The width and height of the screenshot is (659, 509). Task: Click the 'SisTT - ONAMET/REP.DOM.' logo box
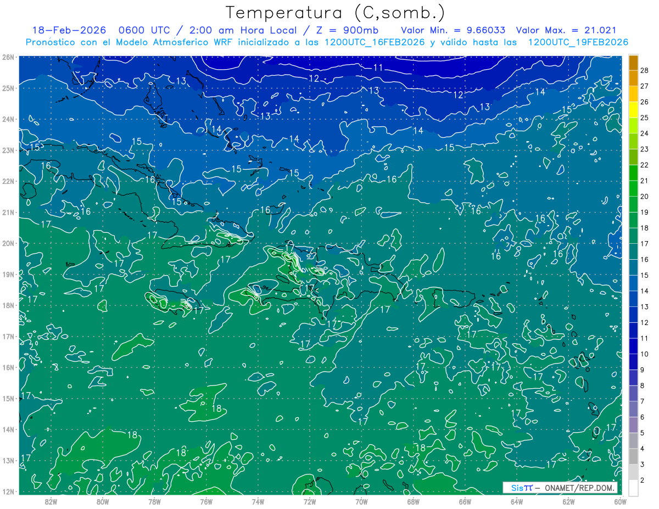click(x=560, y=488)
